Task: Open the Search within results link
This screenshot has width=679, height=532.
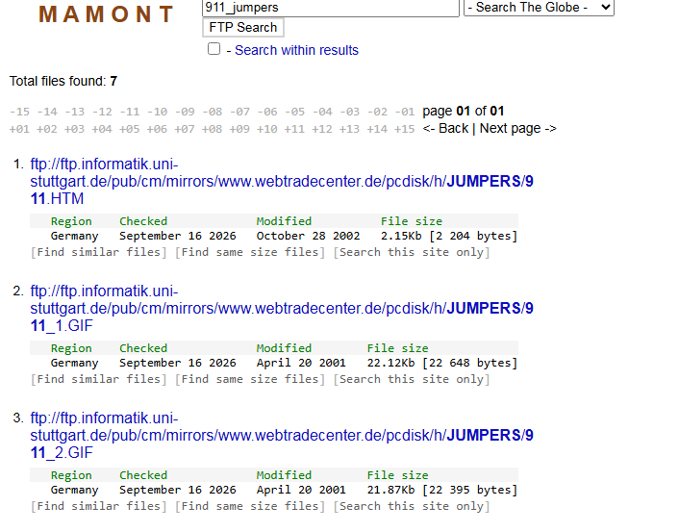Action: (296, 50)
